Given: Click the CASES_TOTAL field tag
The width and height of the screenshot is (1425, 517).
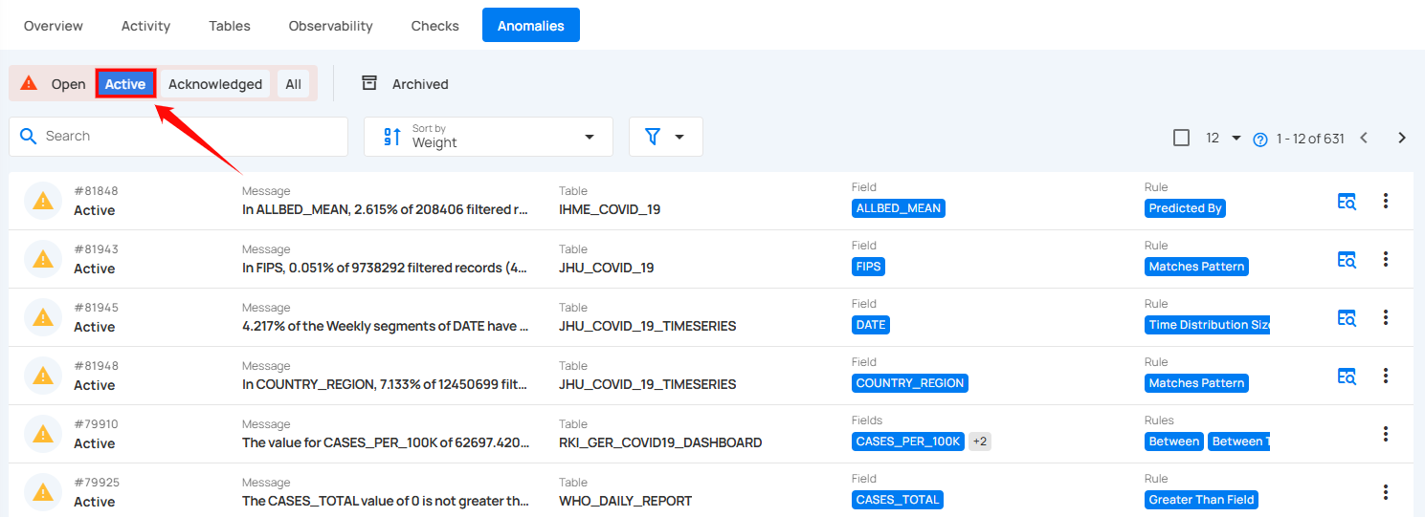Looking at the screenshot, I should 898,500.
